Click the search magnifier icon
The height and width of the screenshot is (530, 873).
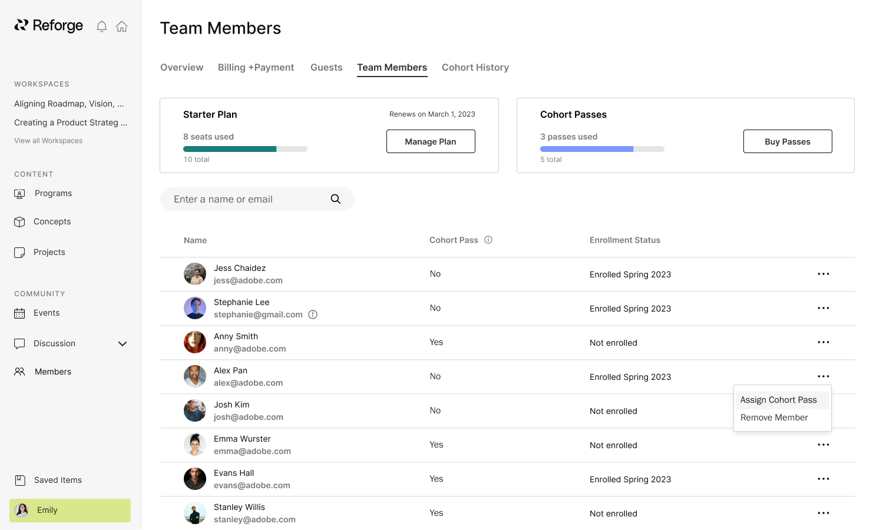tap(336, 199)
